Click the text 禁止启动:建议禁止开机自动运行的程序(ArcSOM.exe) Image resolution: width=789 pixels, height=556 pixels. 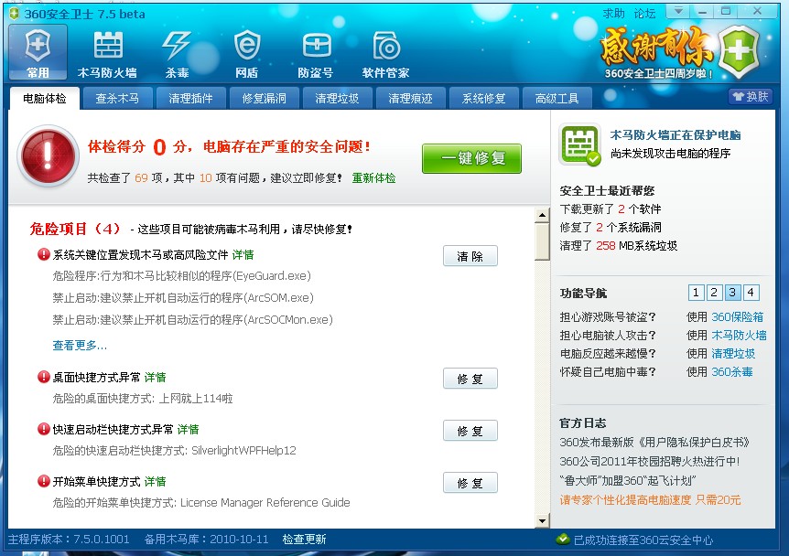[x=183, y=298]
